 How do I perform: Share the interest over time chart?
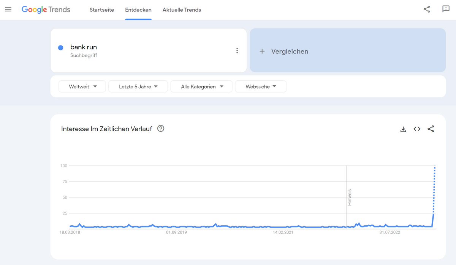point(431,129)
